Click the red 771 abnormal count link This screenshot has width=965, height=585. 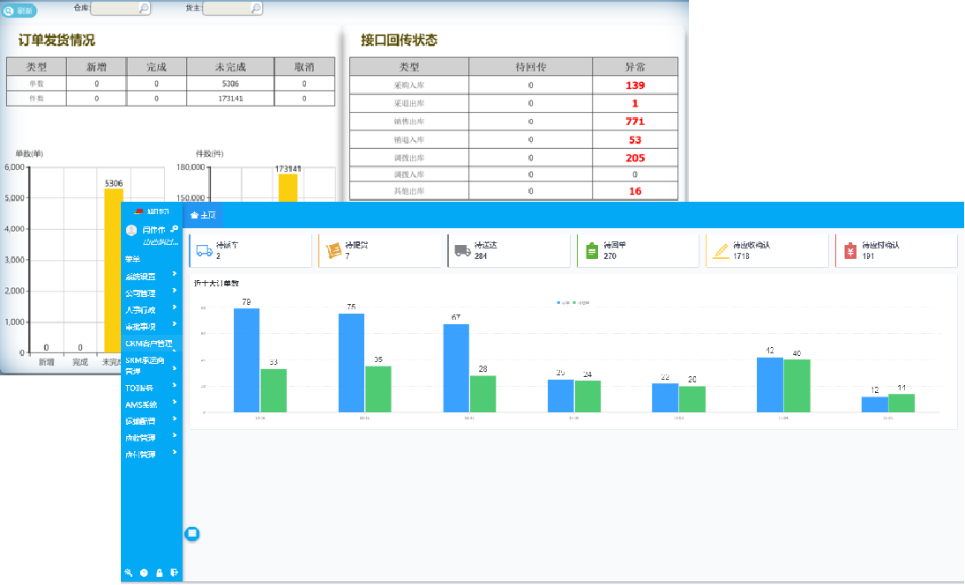point(634,122)
